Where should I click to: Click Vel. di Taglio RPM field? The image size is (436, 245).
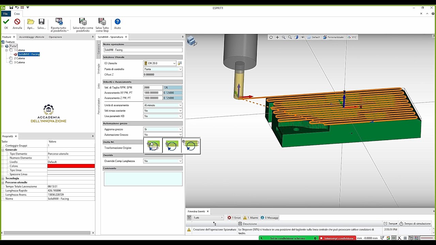[x=153, y=87]
